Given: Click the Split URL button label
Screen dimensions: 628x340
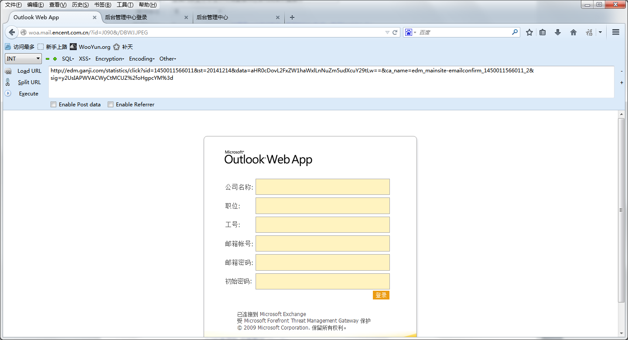Looking at the screenshot, I should (x=29, y=82).
